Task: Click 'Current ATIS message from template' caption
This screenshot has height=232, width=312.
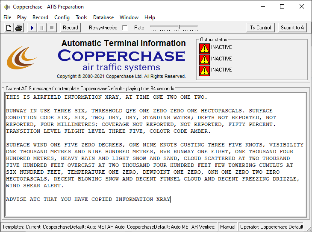Action: pos(90,89)
